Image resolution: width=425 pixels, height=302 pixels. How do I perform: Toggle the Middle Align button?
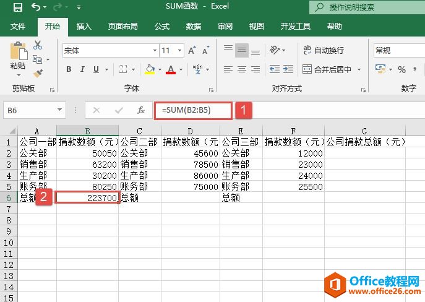(241, 50)
